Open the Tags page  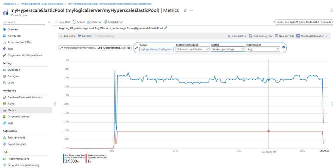[x=10, y=49]
